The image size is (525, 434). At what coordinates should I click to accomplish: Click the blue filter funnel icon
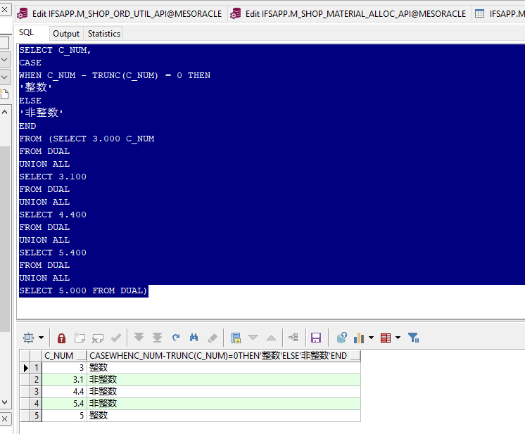(414, 338)
